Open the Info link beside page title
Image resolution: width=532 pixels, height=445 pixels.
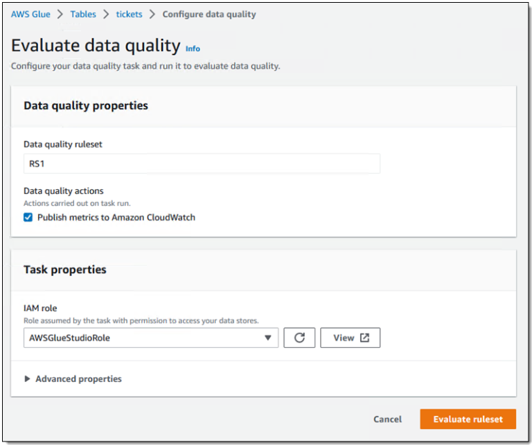[193, 49]
